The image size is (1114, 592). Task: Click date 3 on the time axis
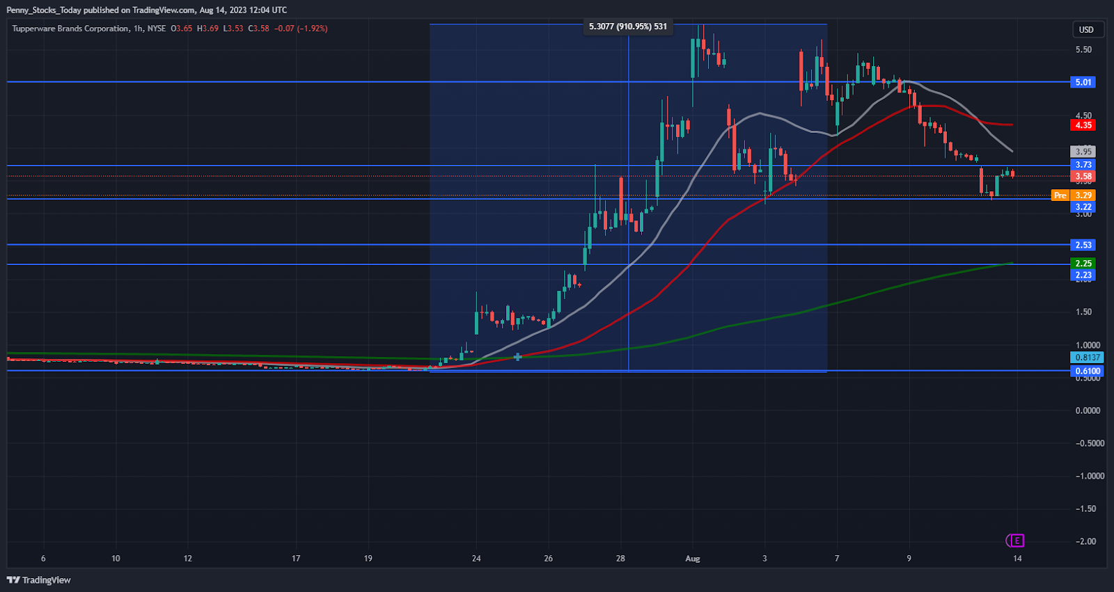pos(764,559)
